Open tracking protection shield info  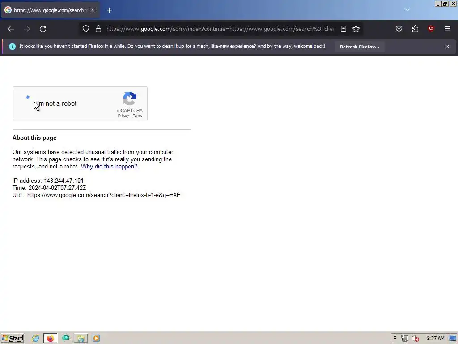[85, 29]
